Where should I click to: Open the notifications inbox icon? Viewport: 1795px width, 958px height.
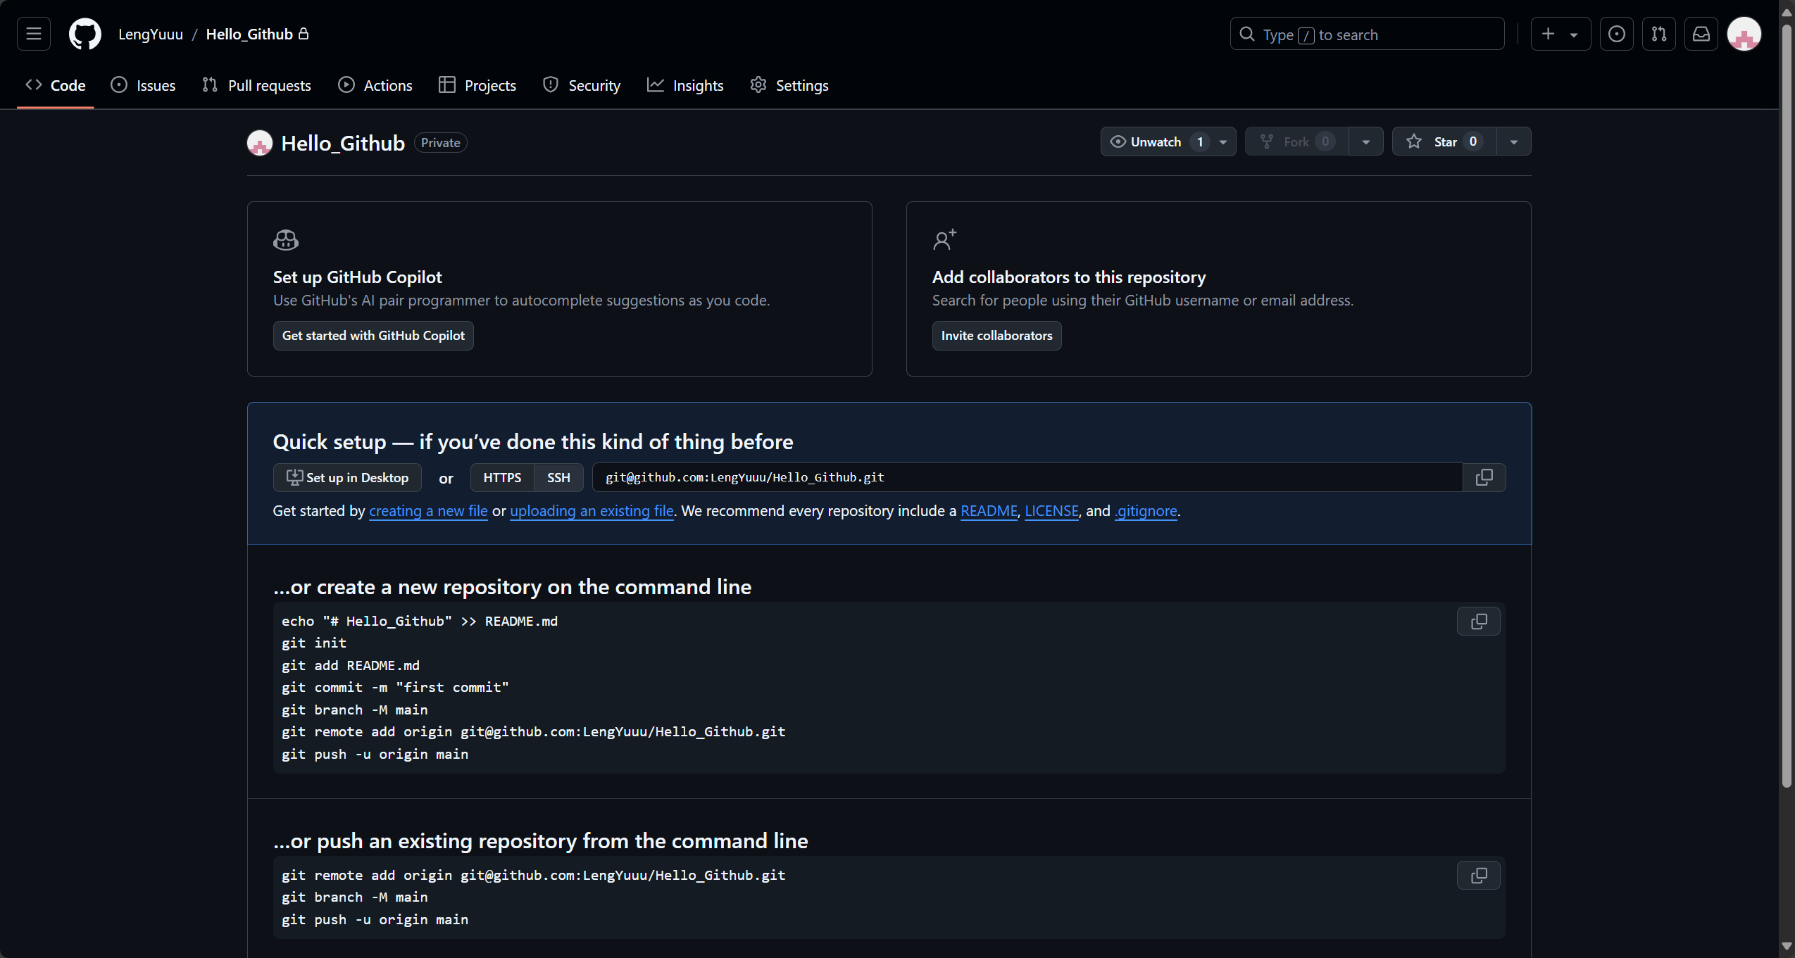point(1701,34)
